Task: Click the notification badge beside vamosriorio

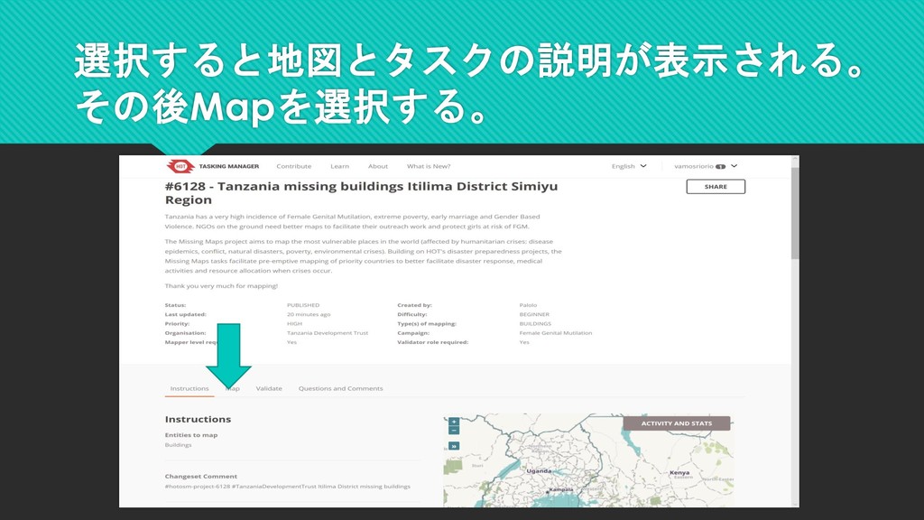Action: click(x=720, y=167)
